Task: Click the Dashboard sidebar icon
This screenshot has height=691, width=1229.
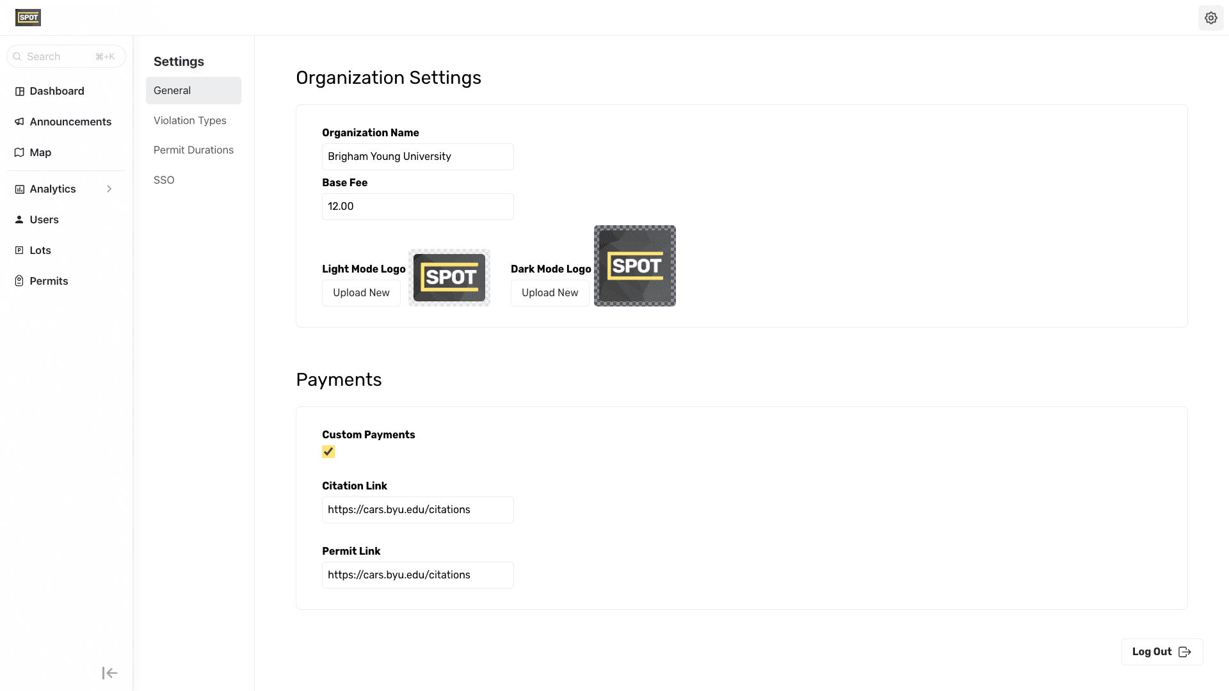Action: coord(20,91)
